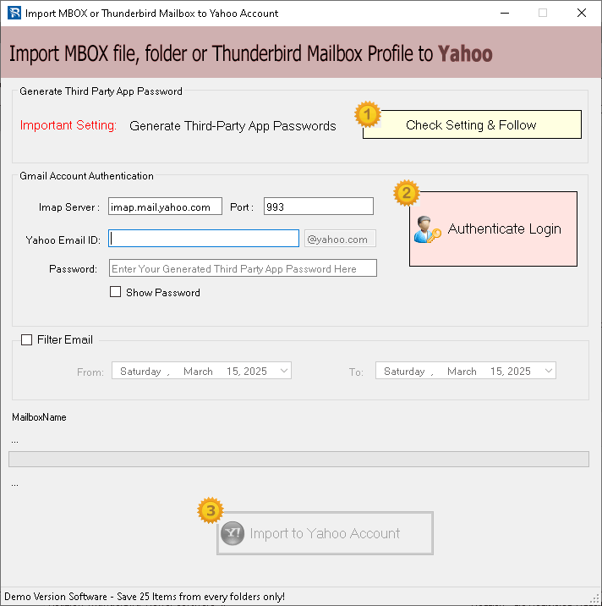This screenshot has height=606, width=602.
Task: Click the Check Setting & Follow button
Action: (472, 124)
